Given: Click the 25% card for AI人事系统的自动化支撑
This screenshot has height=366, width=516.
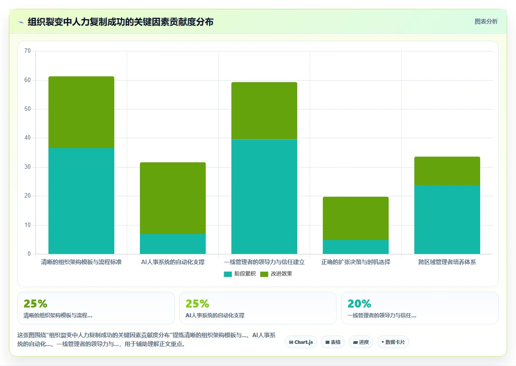Looking at the screenshot, I should pos(258,308).
